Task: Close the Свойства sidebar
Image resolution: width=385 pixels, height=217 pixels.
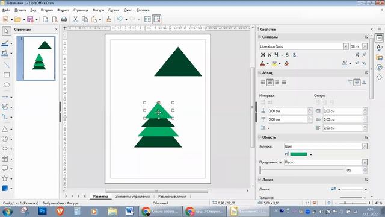Action: [x=372, y=29]
